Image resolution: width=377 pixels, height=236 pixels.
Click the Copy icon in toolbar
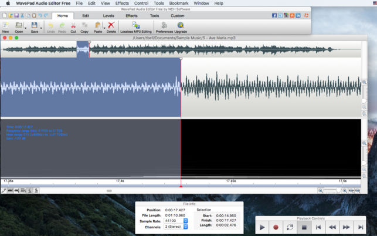coord(84,26)
